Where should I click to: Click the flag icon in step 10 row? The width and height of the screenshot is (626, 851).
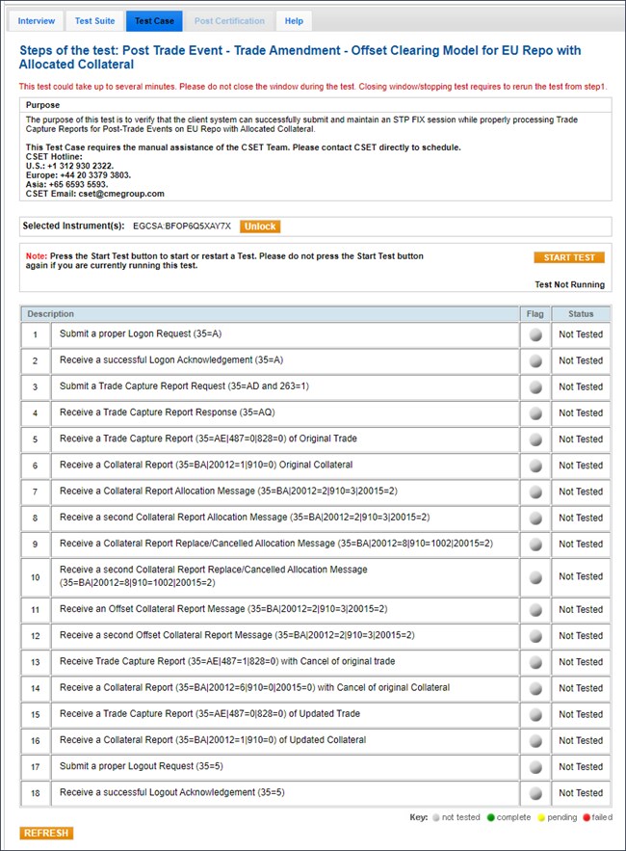tap(535, 576)
